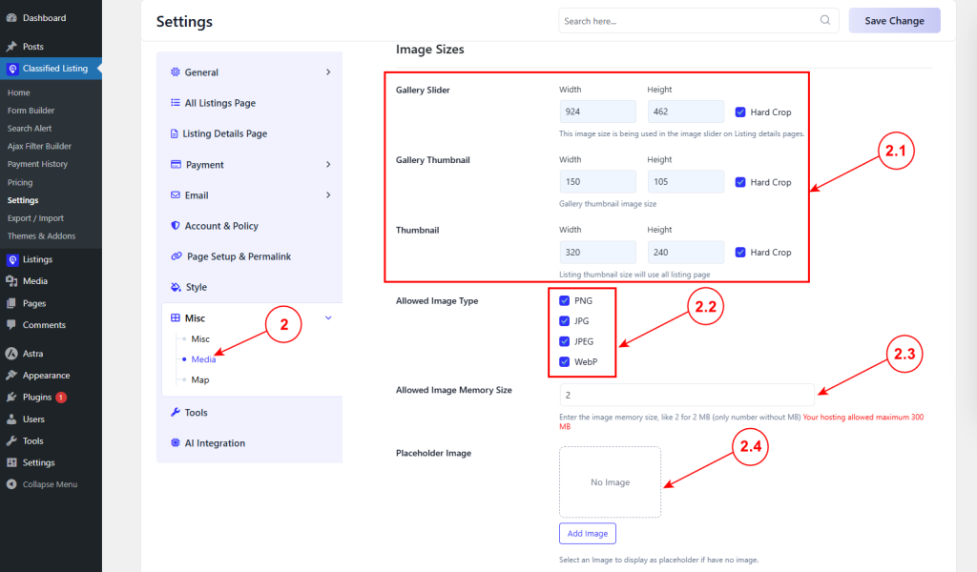Open the Settings item under Classified Listing
Image resolution: width=977 pixels, height=572 pixels.
tap(23, 200)
